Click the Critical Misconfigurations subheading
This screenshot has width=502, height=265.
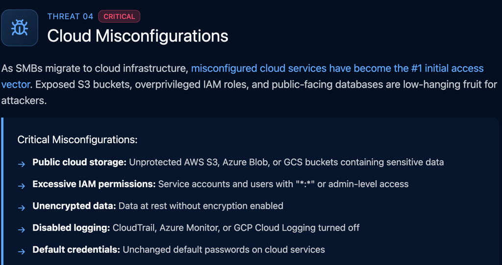point(77,140)
